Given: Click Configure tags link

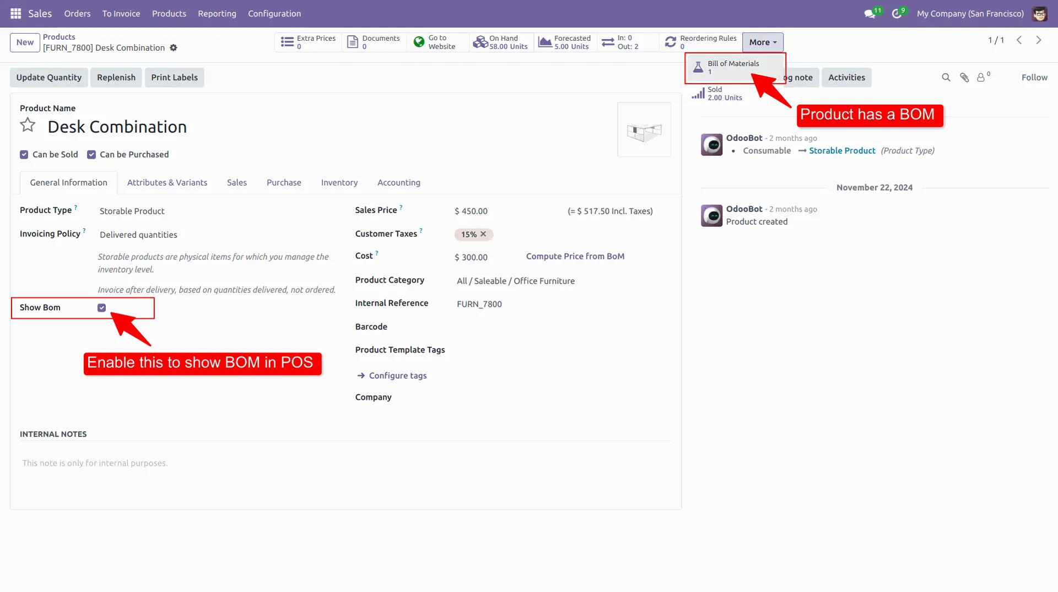Looking at the screenshot, I should click(x=392, y=376).
